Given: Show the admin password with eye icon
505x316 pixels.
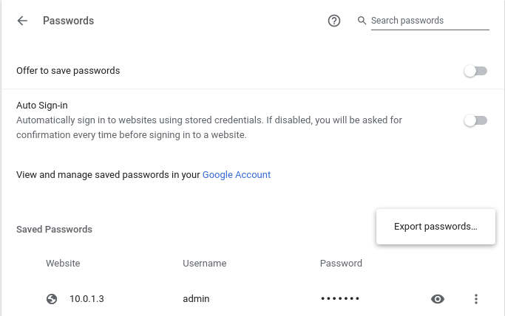Looking at the screenshot, I should coord(438,299).
